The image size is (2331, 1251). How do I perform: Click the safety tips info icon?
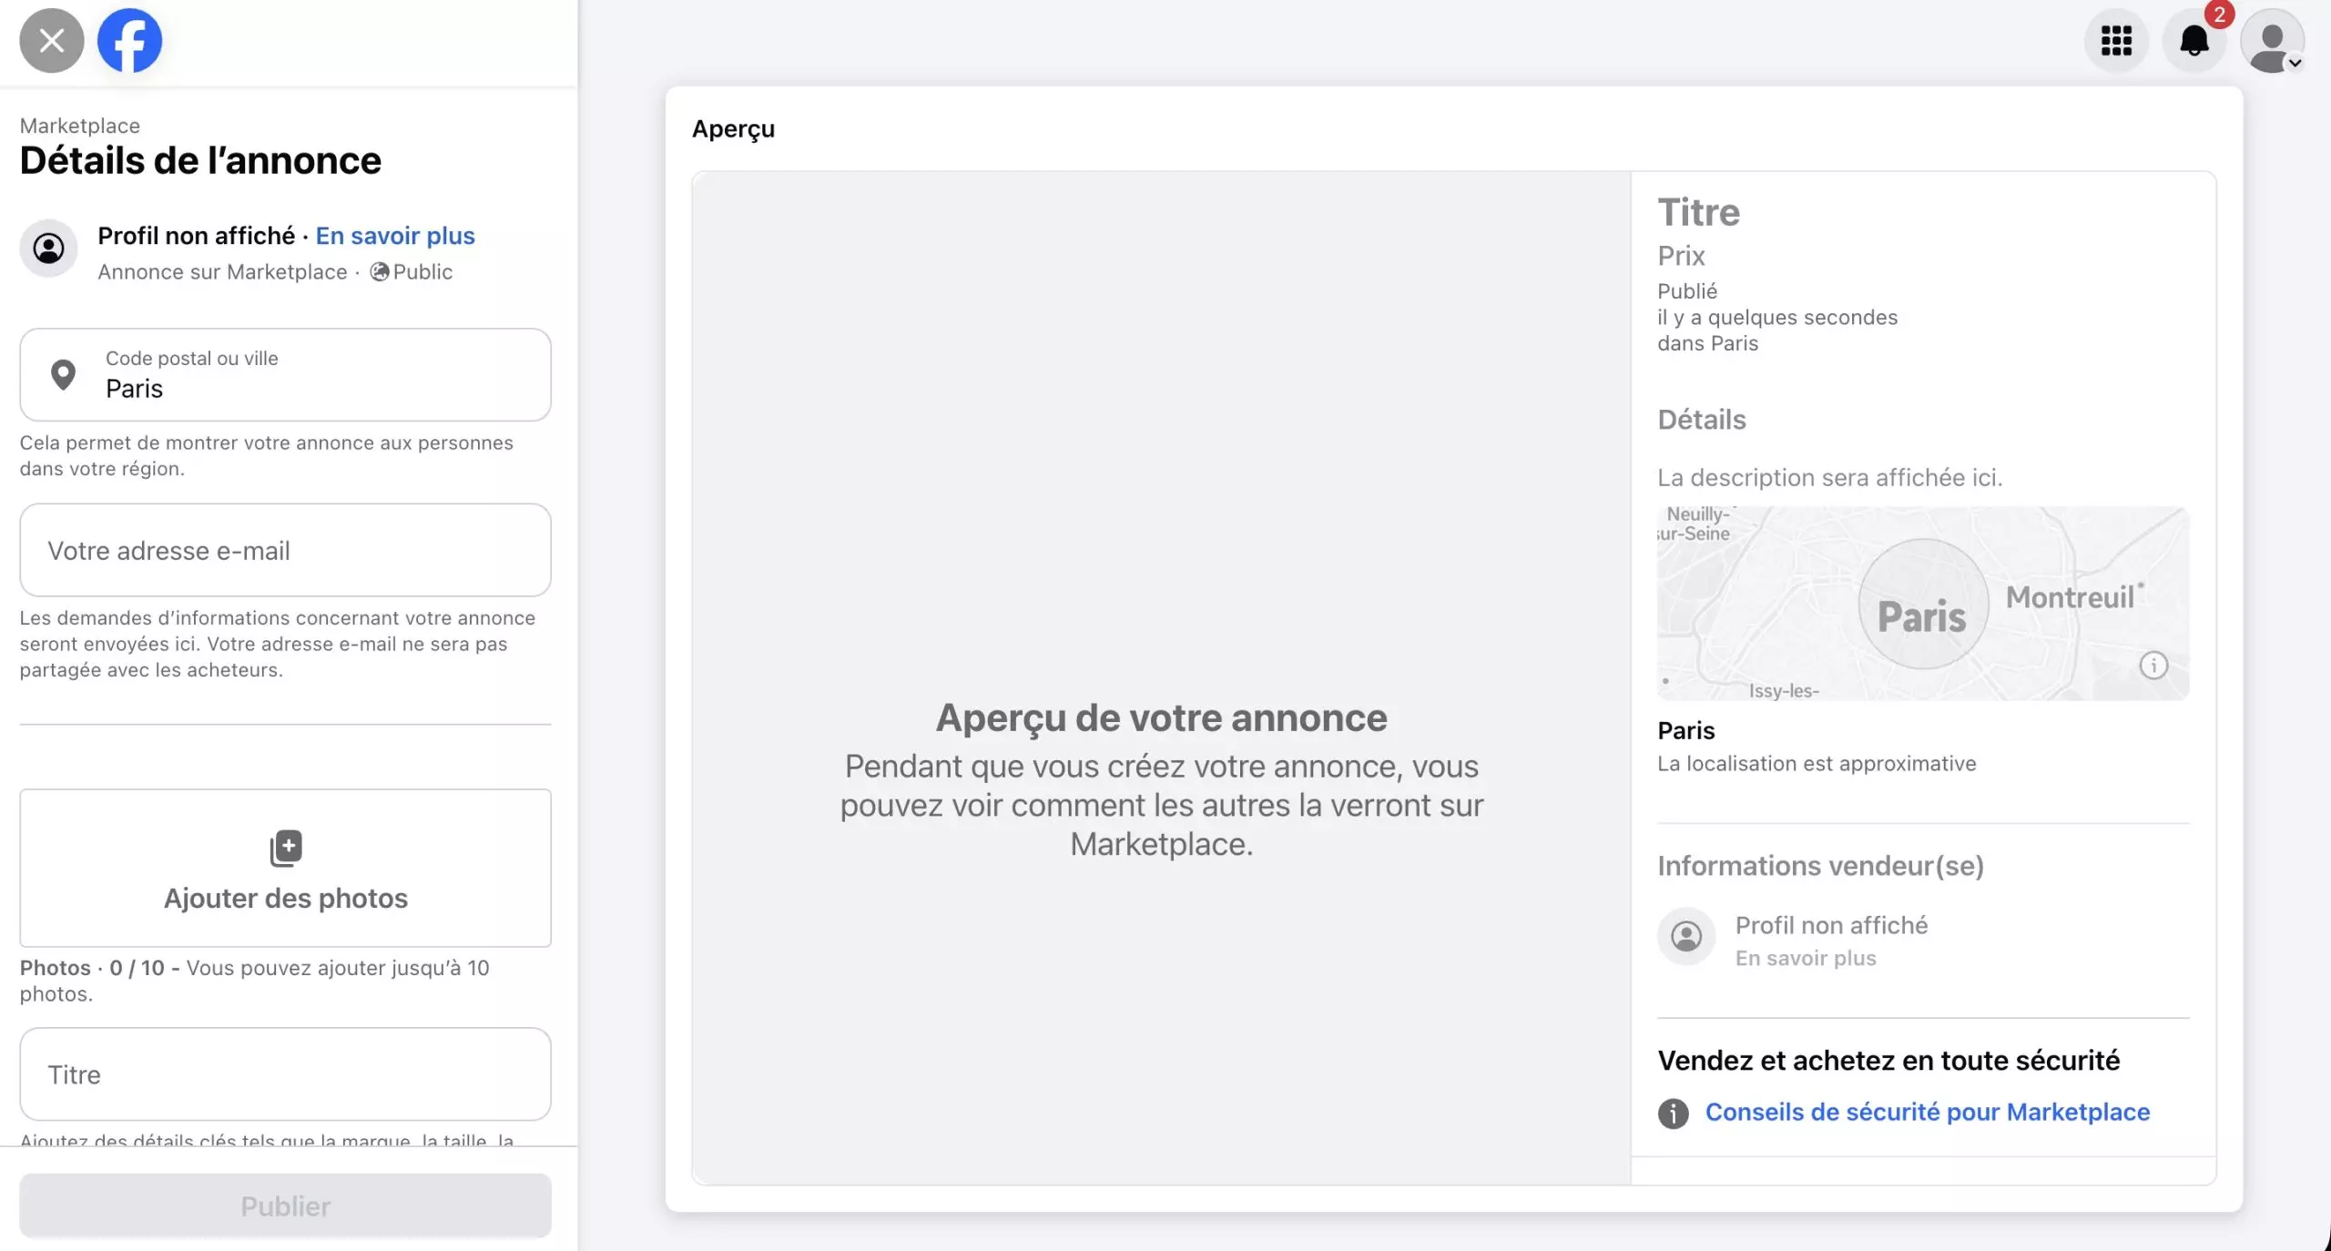(x=1673, y=1113)
